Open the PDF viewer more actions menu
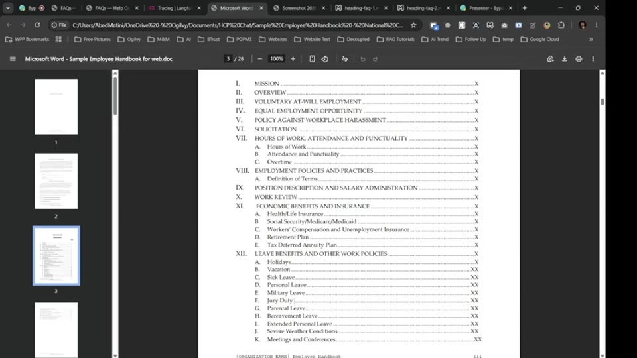The image size is (637, 358). 593,59
